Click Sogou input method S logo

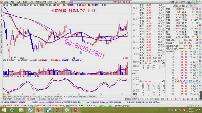point(176,80)
